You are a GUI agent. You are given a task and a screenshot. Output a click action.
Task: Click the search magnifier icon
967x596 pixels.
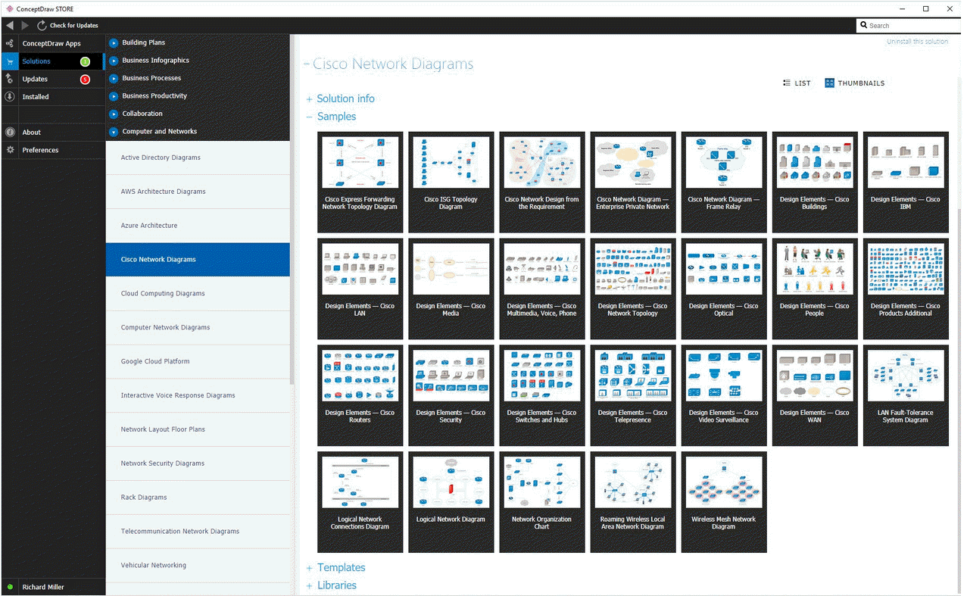864,26
